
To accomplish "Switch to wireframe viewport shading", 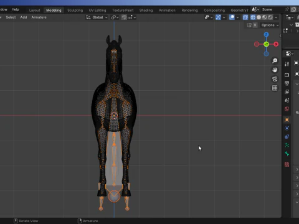I will point(253,17).
